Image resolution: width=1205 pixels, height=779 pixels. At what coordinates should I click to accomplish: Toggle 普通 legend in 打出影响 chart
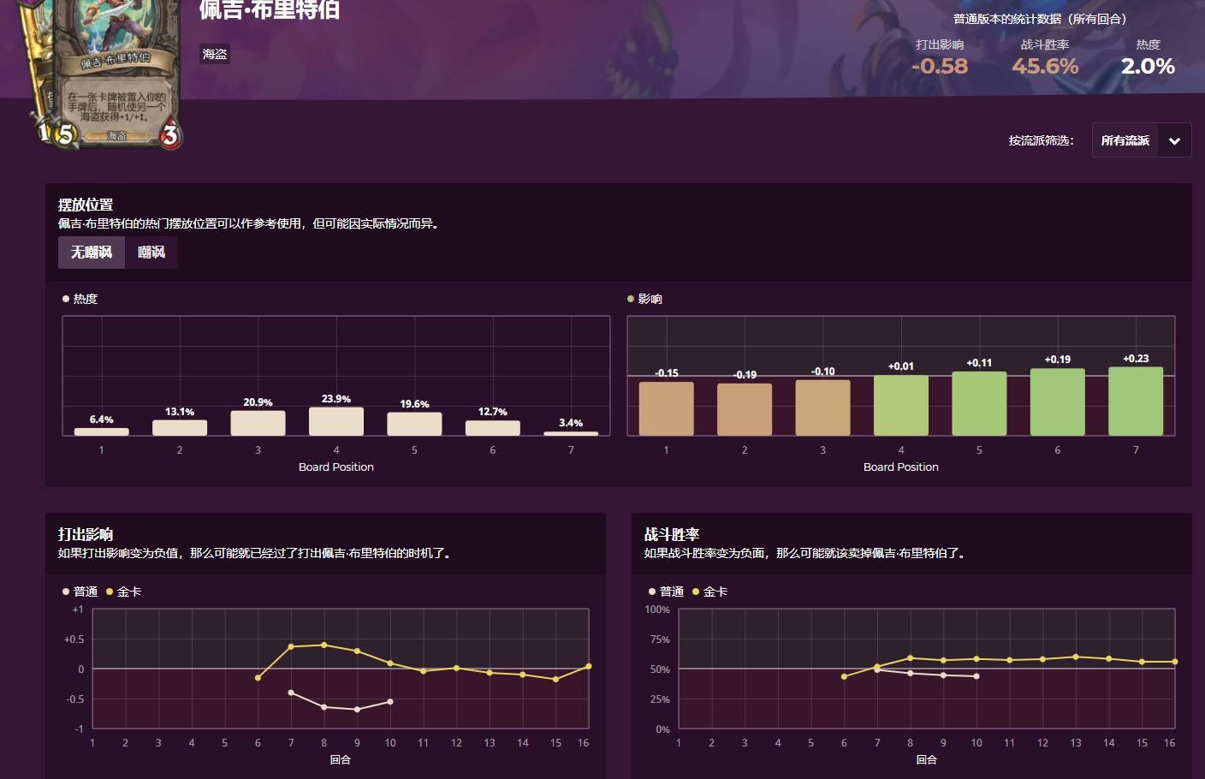click(80, 592)
